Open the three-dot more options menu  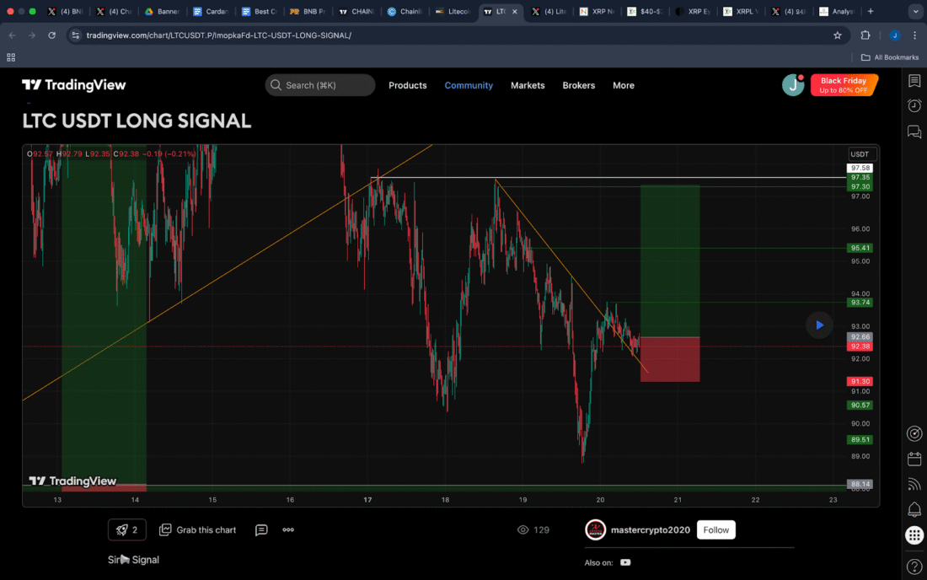[288, 530]
